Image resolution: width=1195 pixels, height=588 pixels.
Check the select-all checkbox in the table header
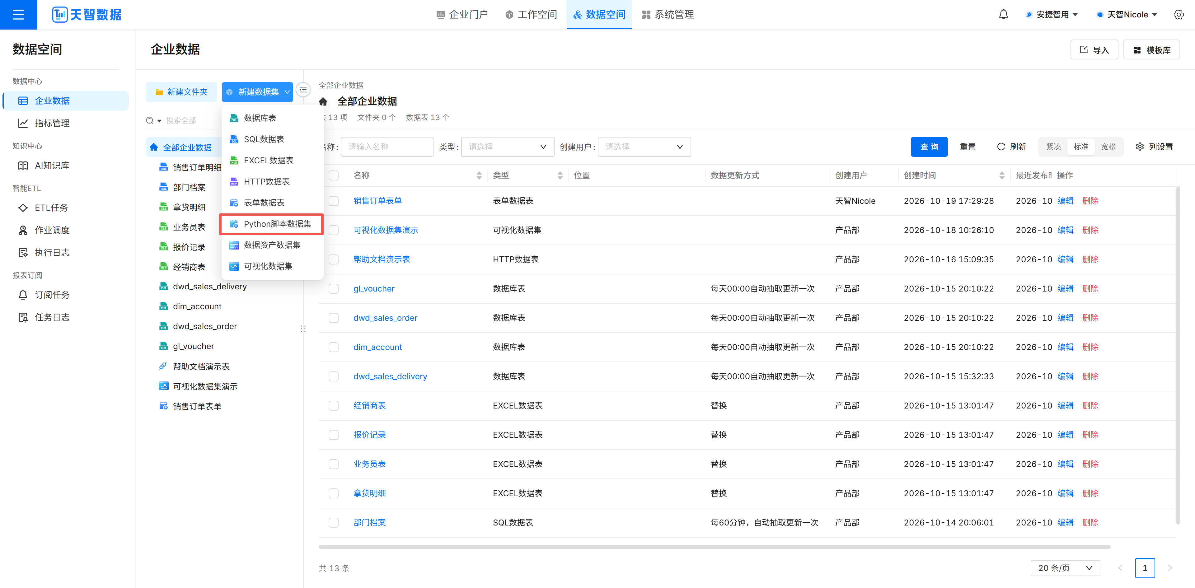click(334, 175)
